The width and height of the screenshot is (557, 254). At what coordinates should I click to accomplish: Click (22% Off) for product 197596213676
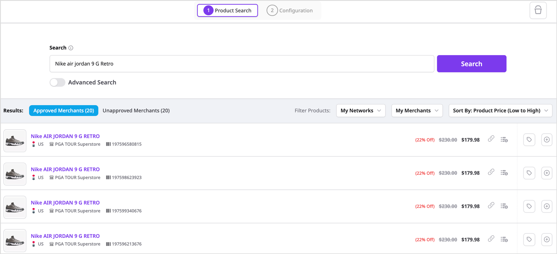(x=425, y=240)
